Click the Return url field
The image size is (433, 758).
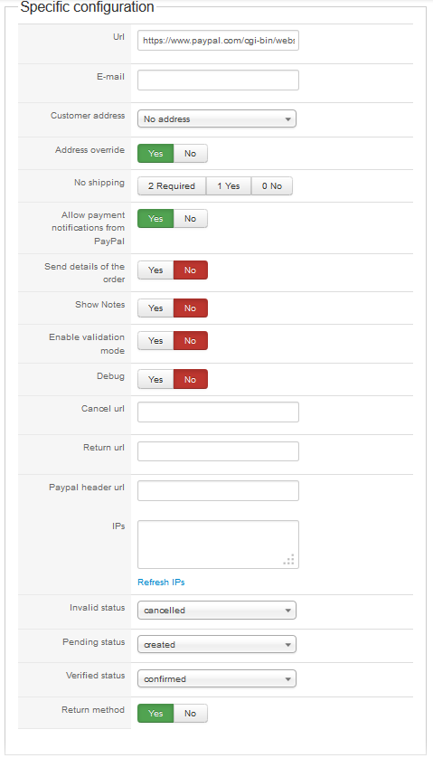pyautogui.click(x=218, y=451)
